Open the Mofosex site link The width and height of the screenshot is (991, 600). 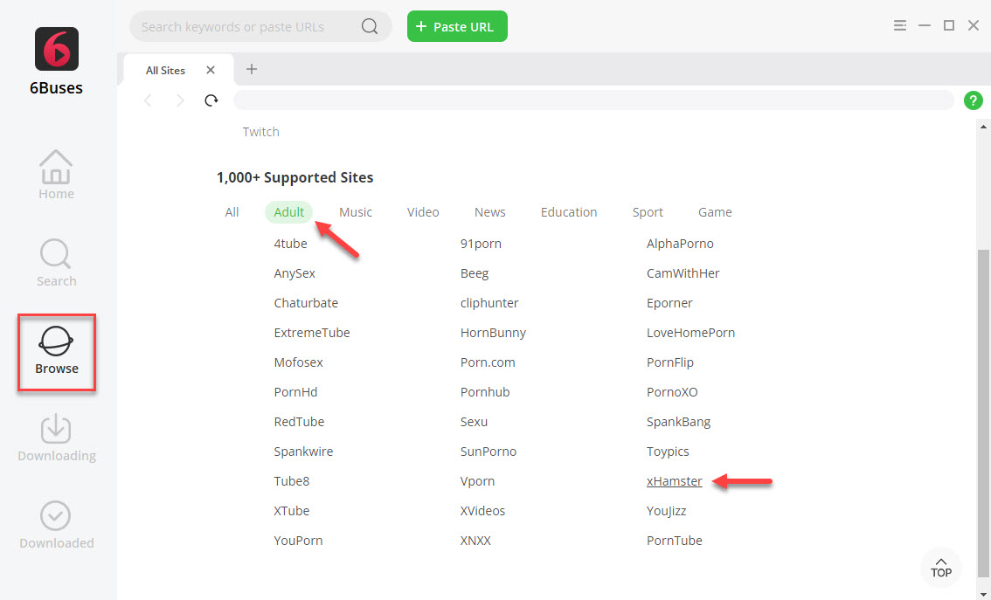click(298, 362)
